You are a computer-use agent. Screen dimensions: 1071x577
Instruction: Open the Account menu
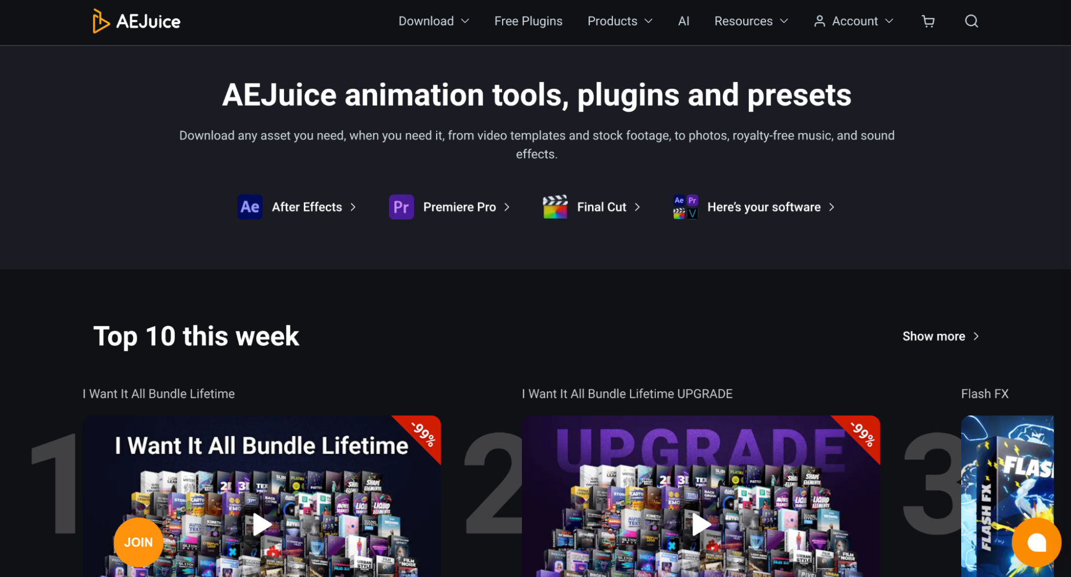tap(854, 21)
